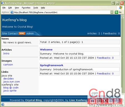Viewport: 125px width, 107px height.
Task: Click the Internet Explorer title bar icon
Action: click(x=2, y=3)
